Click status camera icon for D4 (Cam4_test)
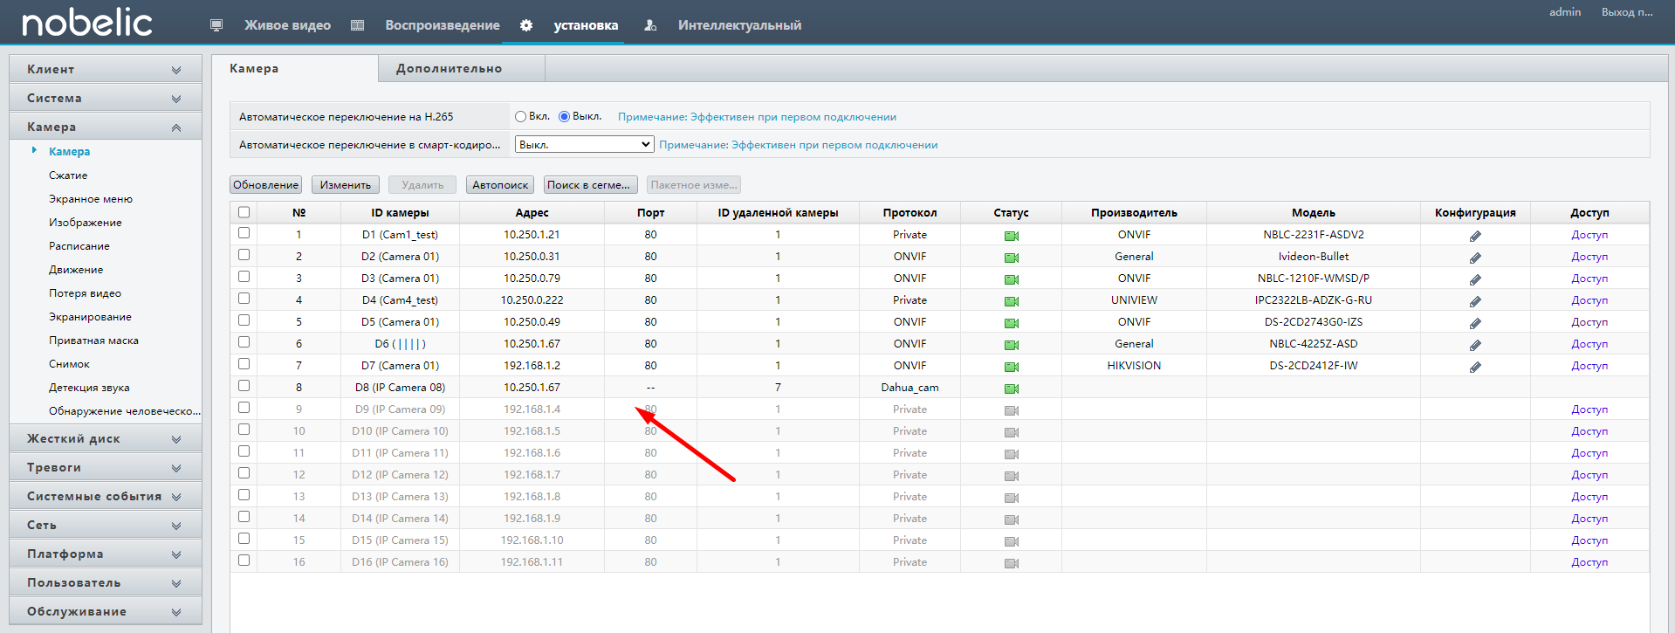This screenshot has width=1675, height=633. (x=1012, y=301)
